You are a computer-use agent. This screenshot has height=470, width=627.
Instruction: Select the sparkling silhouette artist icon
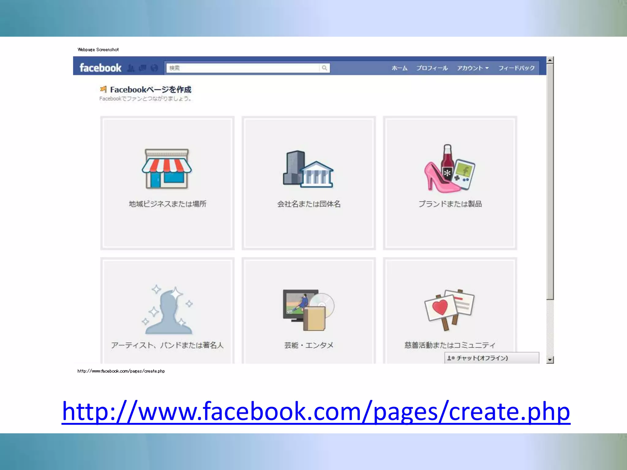click(167, 310)
